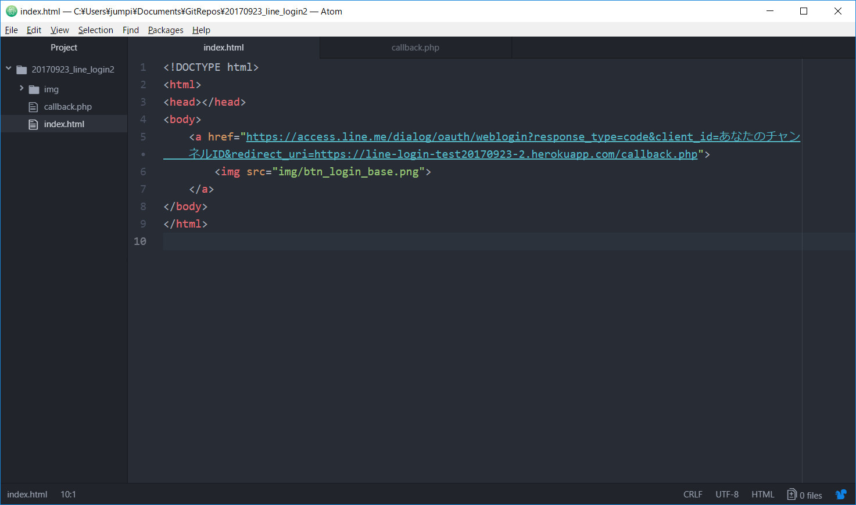
Task: Click the Project panel header
Action: coord(64,48)
